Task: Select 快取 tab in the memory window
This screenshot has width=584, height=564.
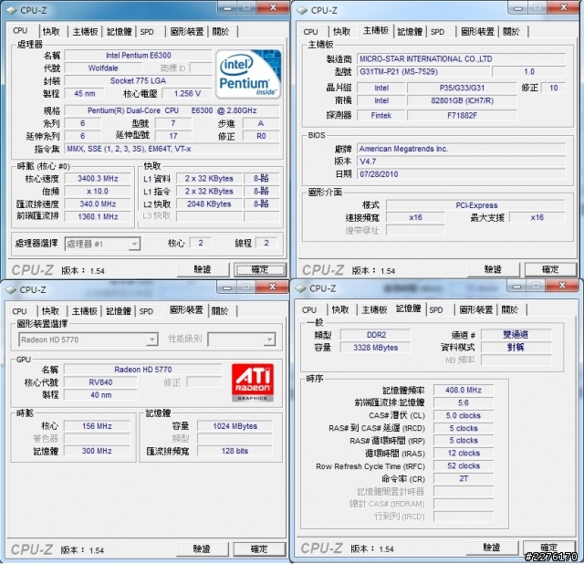Action: coord(340,309)
